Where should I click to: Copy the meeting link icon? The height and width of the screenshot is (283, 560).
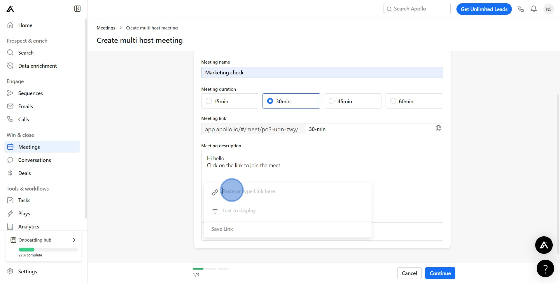click(438, 128)
